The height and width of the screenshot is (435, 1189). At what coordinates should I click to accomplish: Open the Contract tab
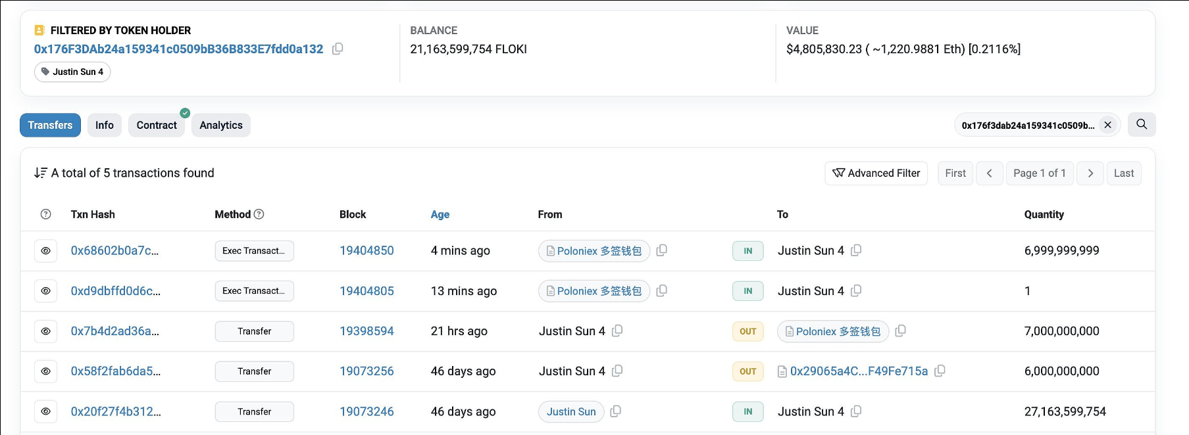(x=157, y=125)
